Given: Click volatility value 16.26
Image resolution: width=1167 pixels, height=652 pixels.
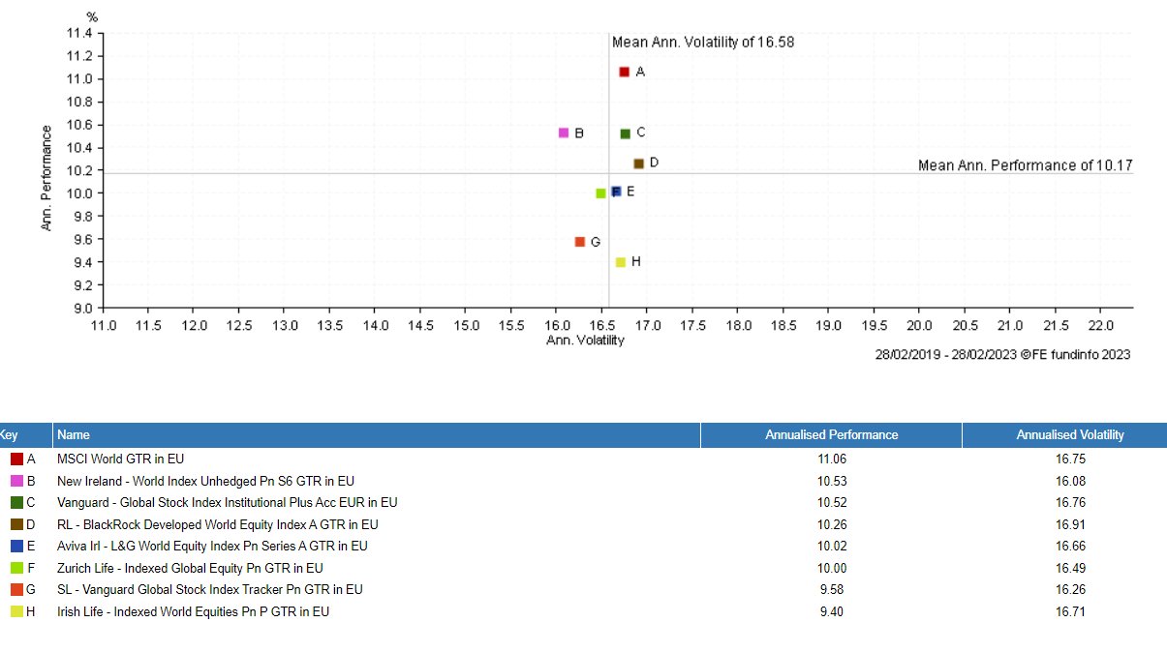Looking at the screenshot, I should point(1070,590).
